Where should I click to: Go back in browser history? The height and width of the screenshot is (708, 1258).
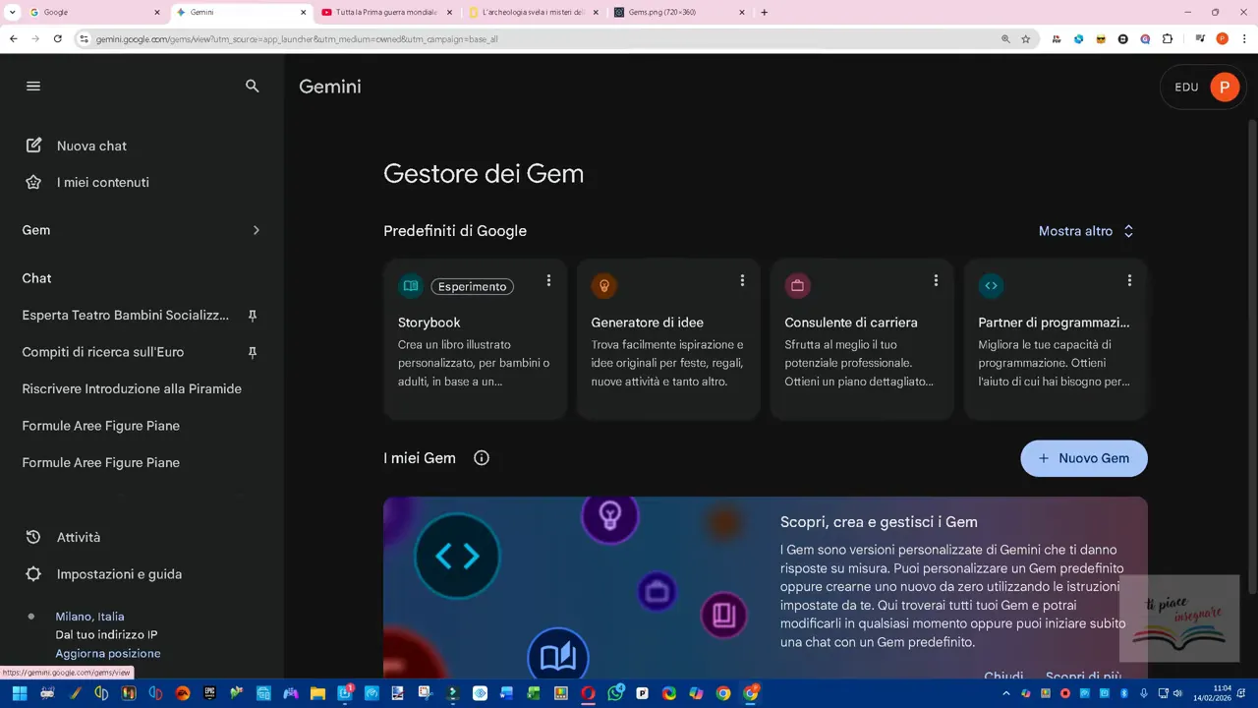tap(14, 39)
